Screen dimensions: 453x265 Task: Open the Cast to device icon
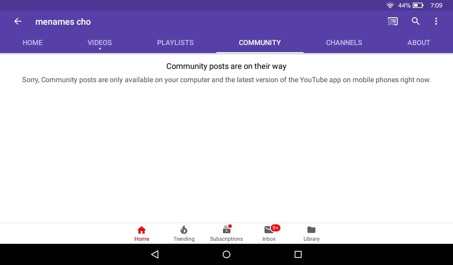[393, 21]
